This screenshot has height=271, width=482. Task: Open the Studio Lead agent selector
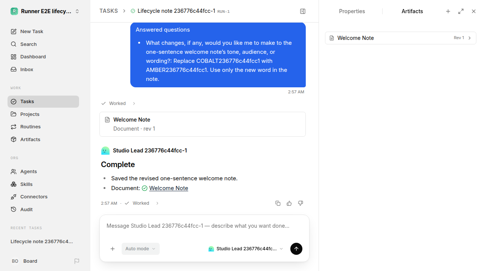246,249
